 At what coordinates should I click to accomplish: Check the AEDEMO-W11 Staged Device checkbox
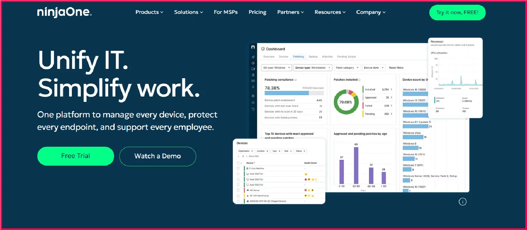238,201
